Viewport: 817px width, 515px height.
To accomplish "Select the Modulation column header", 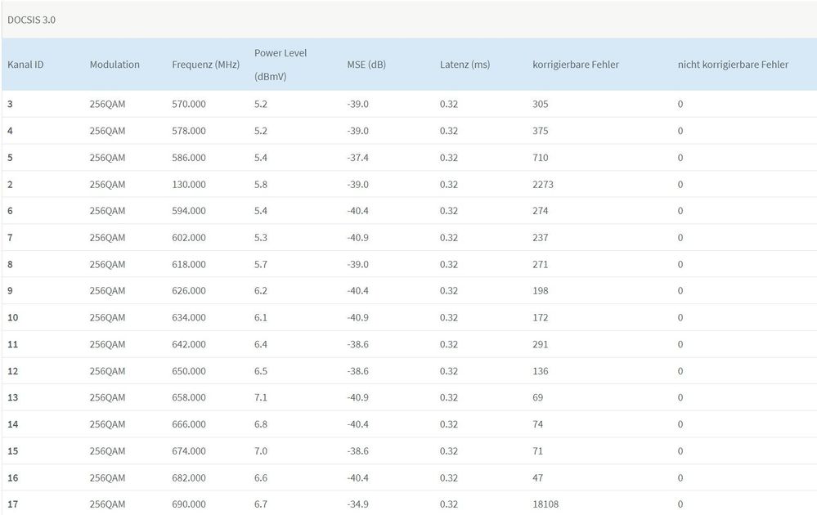I will point(114,65).
